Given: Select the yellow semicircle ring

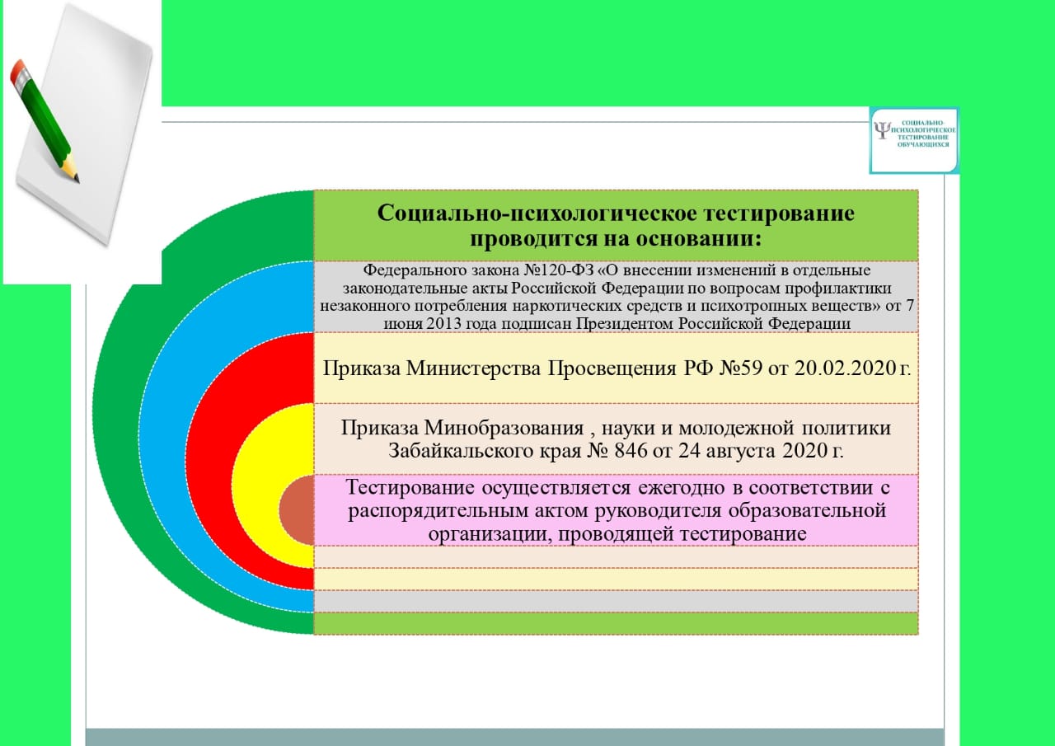Looking at the screenshot, I should pyautogui.click(x=256, y=486).
